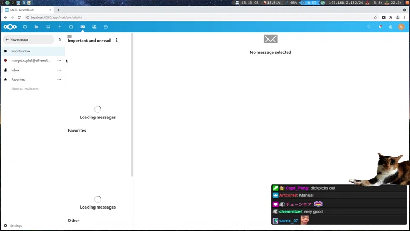Select the margot.kuphal account entry
This screenshot has height=231, width=410.
coord(33,60)
